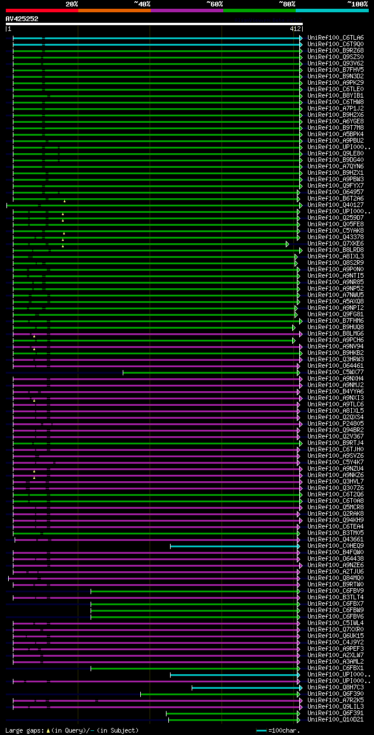The image size is (374, 735).
Task: Select the UniRef100_Q3HVL7 label
Action: 335,481
